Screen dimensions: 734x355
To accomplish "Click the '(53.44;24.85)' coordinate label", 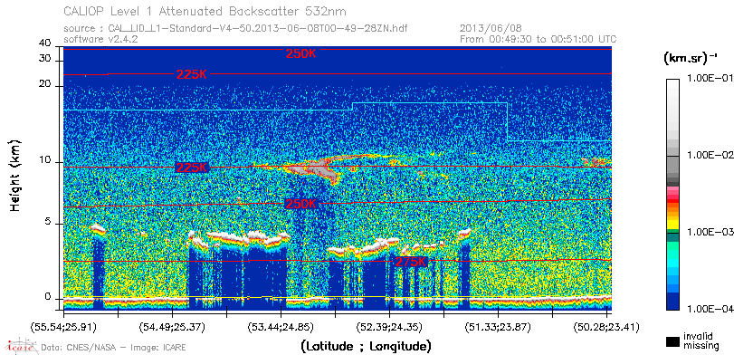I will (281, 326).
